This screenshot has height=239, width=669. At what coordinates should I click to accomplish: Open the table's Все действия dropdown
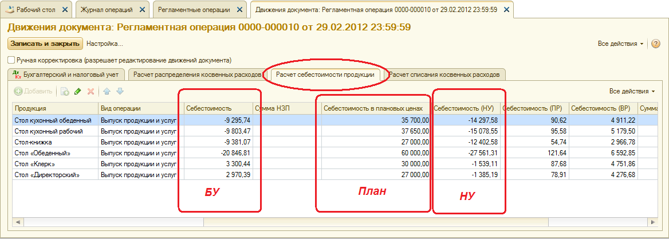632,91
